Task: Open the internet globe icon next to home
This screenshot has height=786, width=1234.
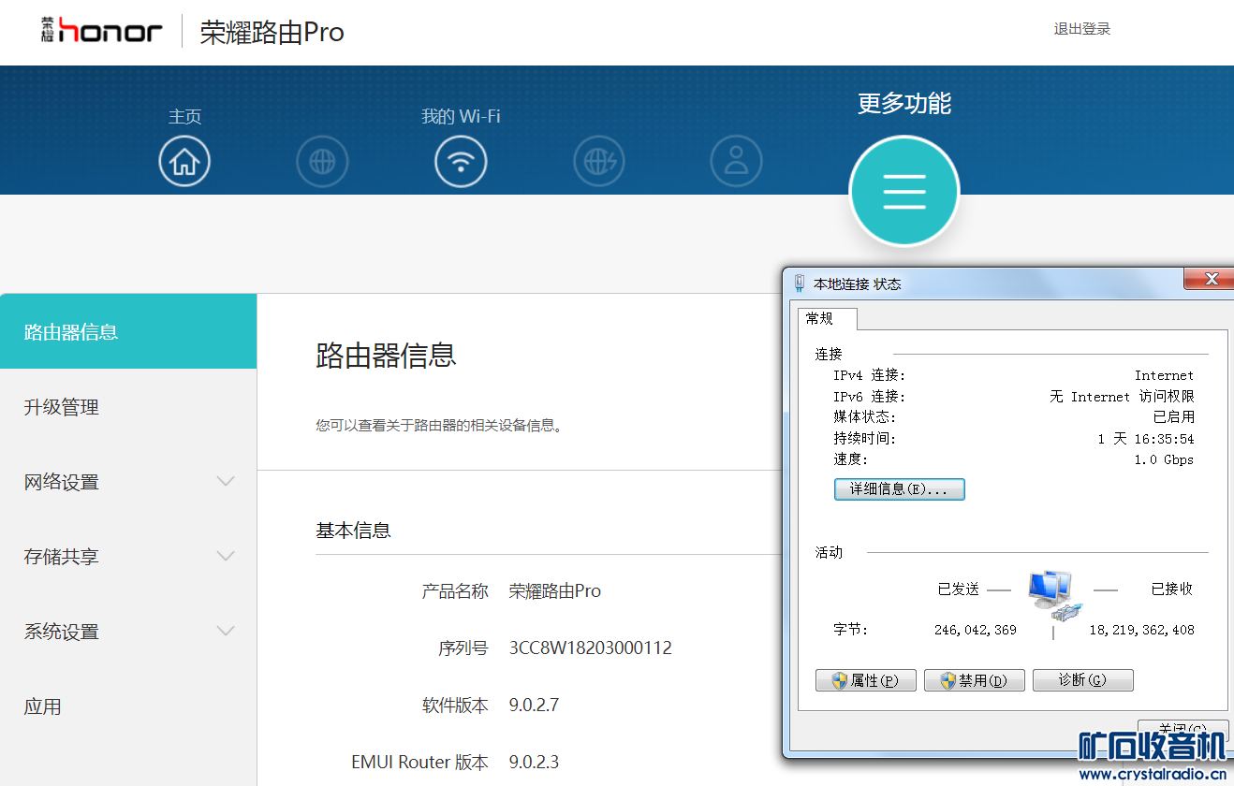Action: 322,162
